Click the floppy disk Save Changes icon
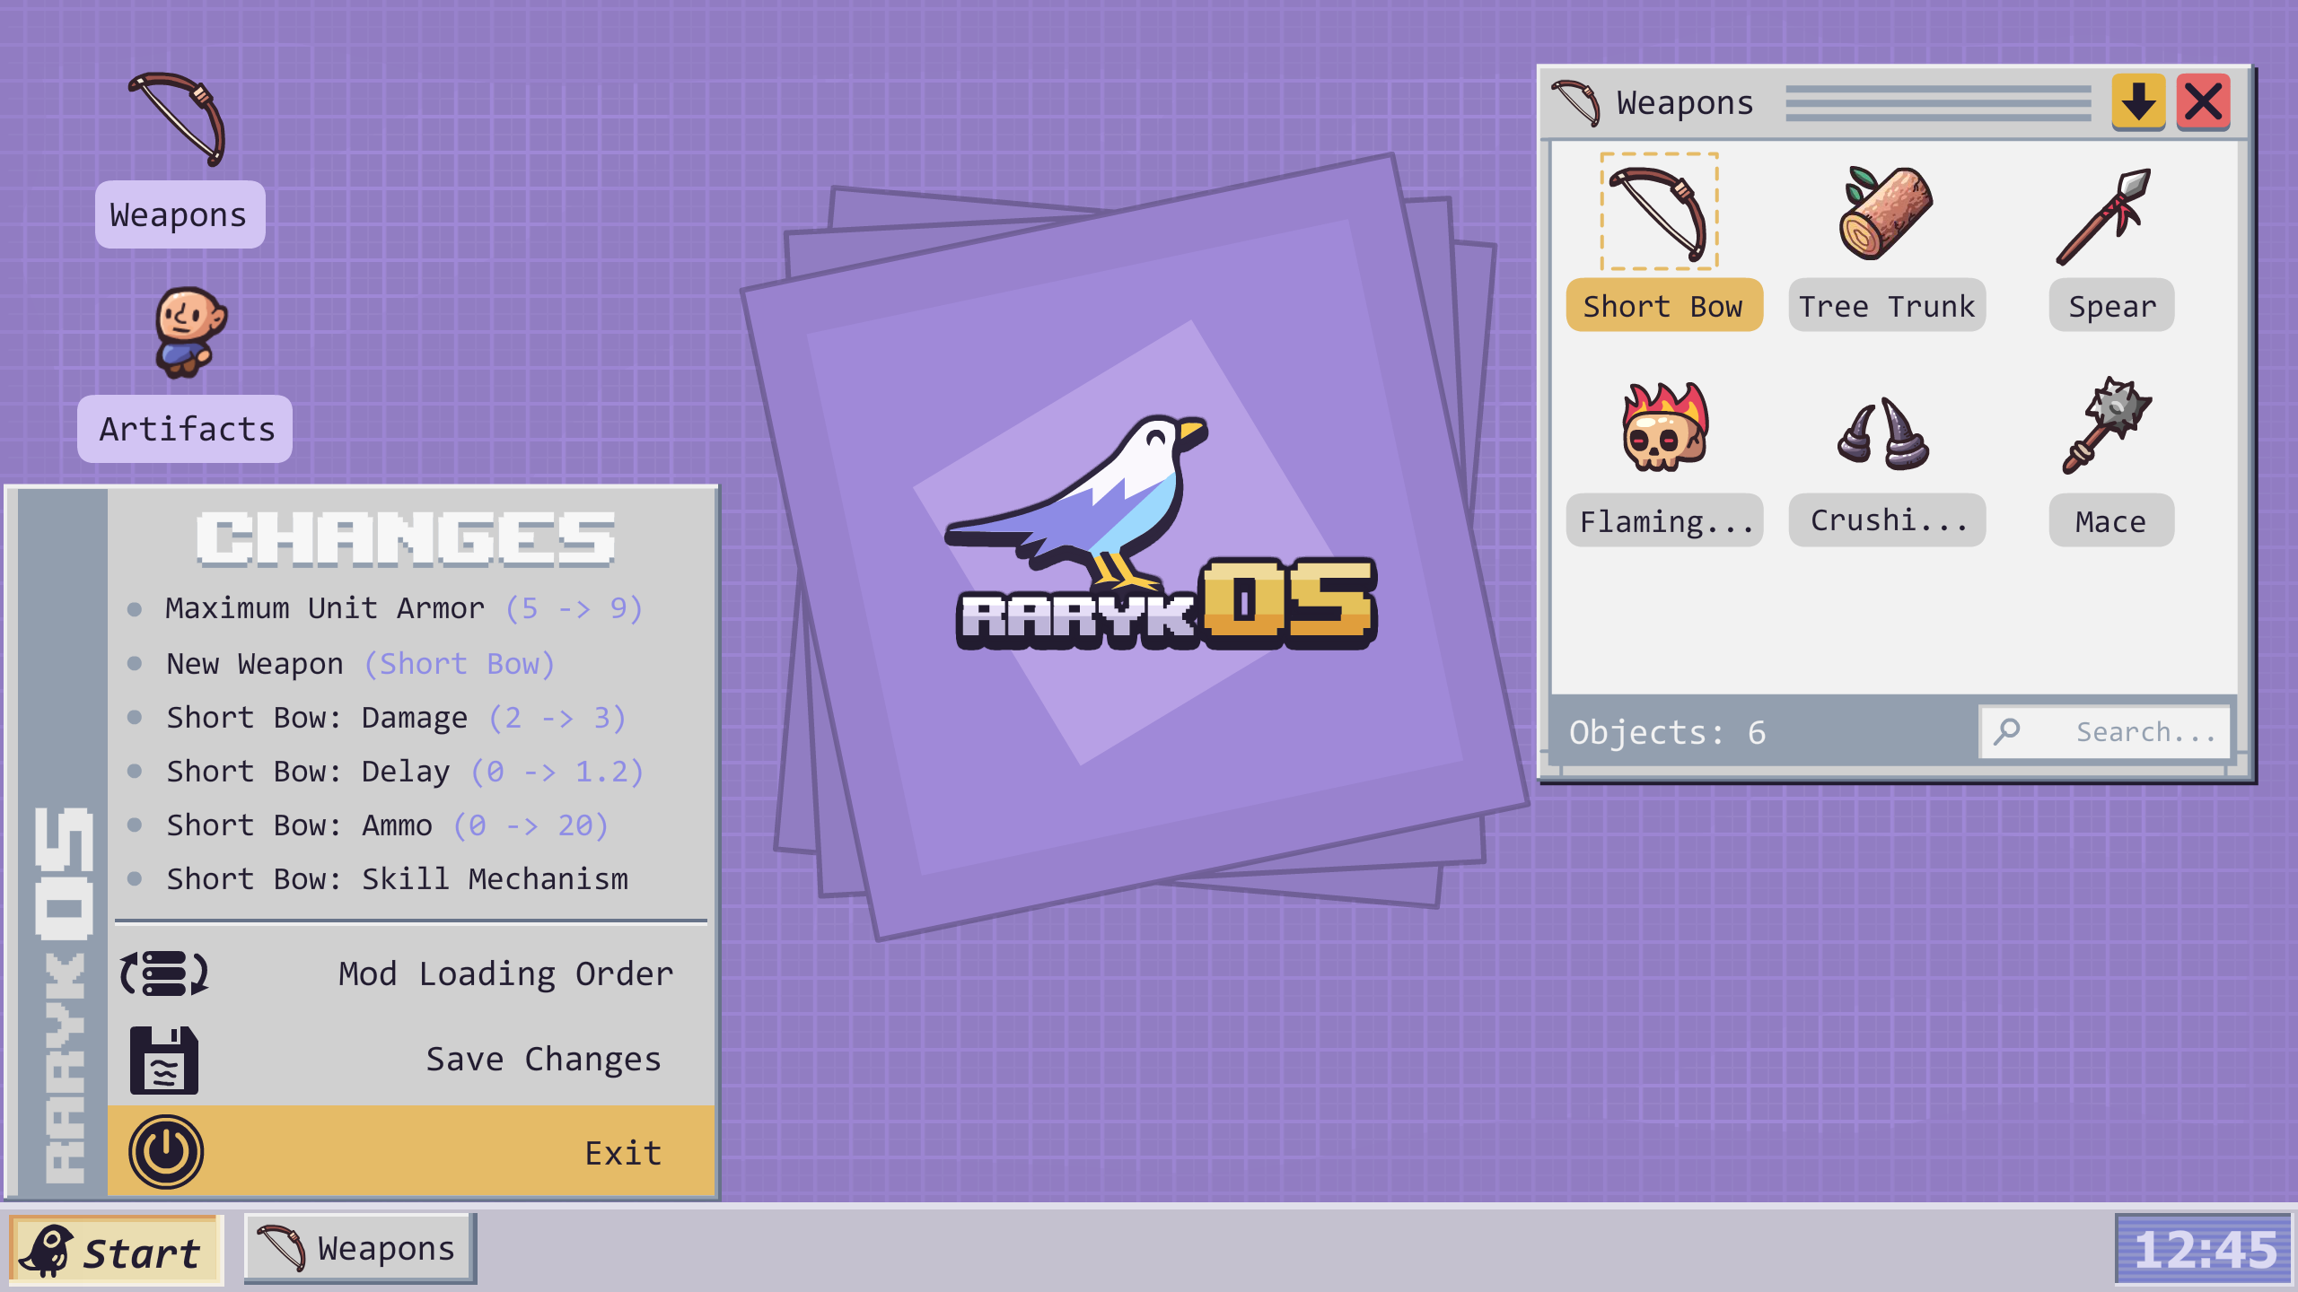The height and width of the screenshot is (1292, 2298). (x=164, y=1060)
